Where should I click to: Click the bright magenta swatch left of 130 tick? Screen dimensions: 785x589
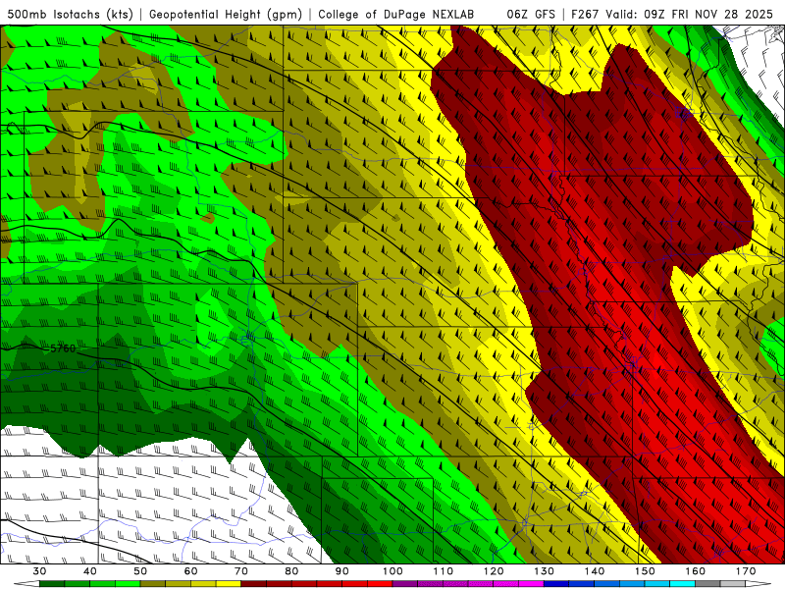click(x=531, y=584)
